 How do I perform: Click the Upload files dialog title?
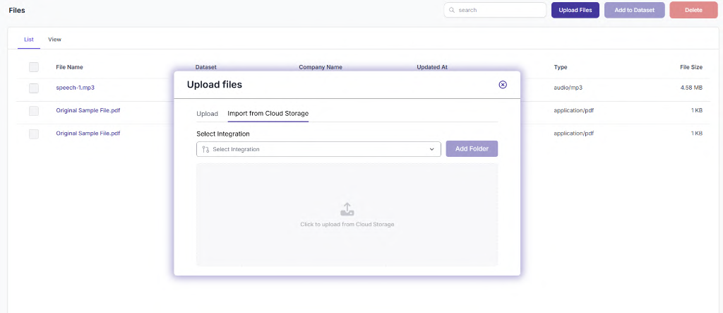tap(215, 85)
